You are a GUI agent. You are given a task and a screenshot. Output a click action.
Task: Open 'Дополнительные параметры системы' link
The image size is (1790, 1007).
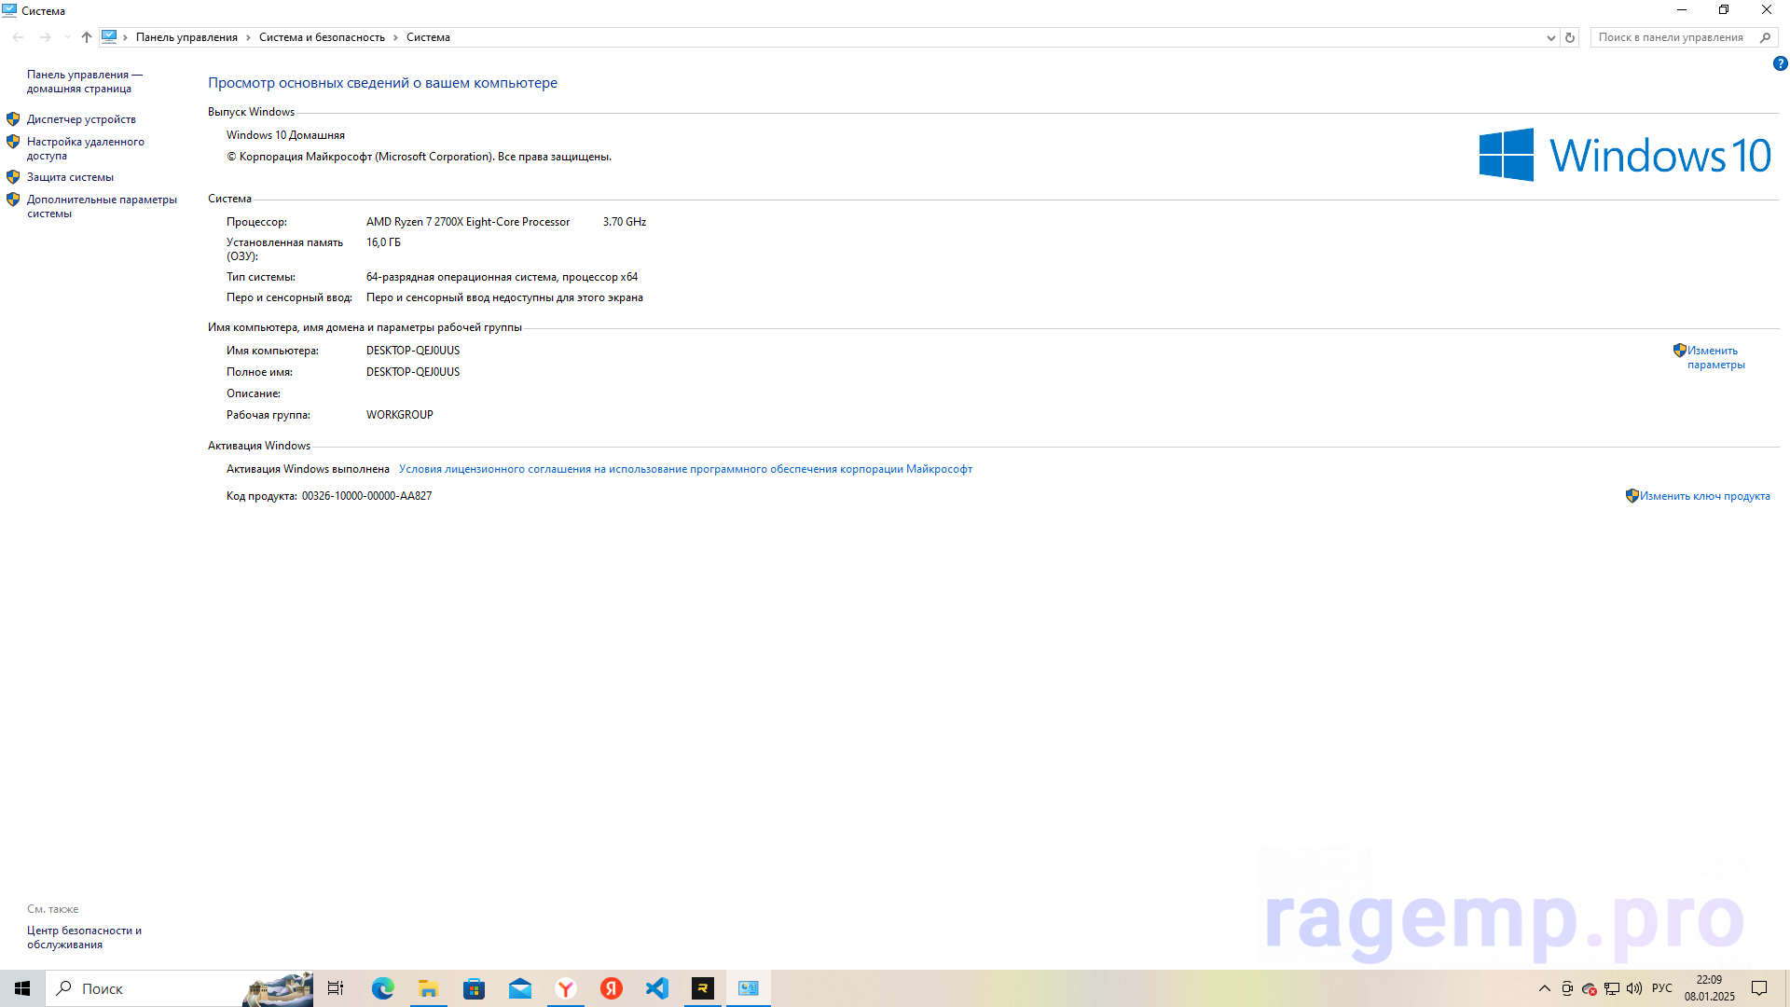point(102,206)
